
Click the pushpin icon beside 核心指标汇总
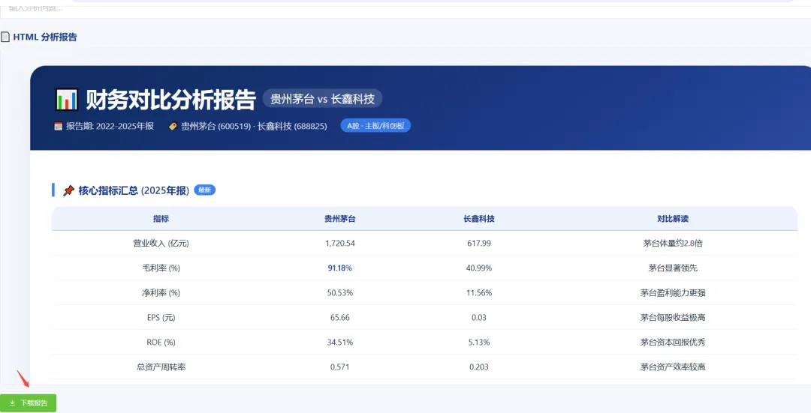click(x=69, y=190)
